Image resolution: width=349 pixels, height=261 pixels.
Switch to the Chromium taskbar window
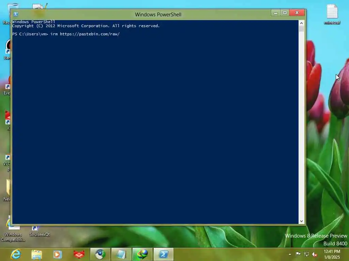pyautogui.click(x=100, y=254)
